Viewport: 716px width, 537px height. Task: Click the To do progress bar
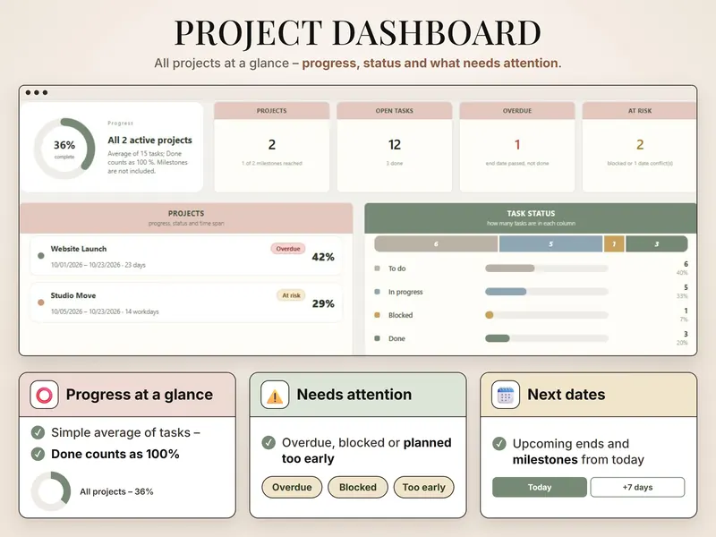click(547, 268)
